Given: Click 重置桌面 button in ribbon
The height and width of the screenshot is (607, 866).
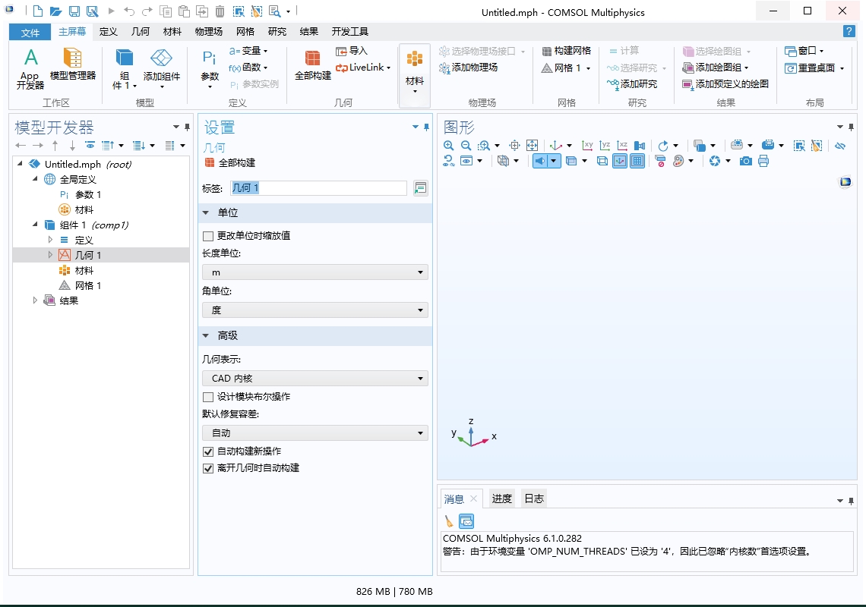Looking at the screenshot, I should pyautogui.click(x=814, y=68).
